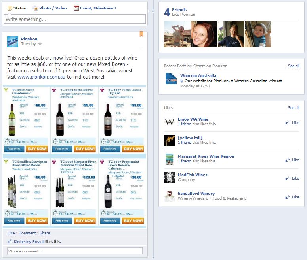Click Buy Now for TG 2008 Margaret River Premium

(x=85, y=221)
